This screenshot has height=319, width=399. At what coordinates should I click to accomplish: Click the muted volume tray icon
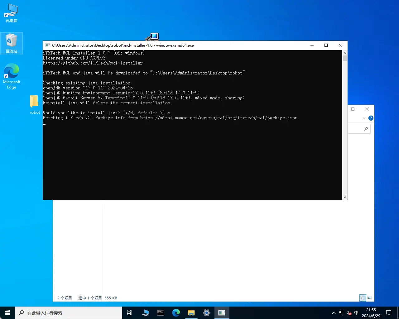[x=349, y=313]
